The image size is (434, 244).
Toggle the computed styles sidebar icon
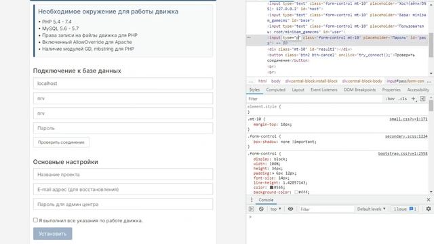coord(422,99)
